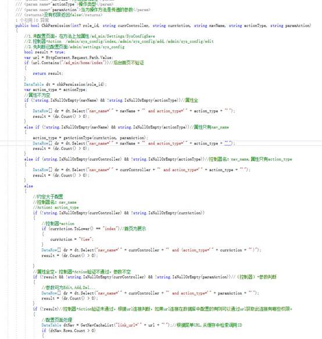Click the standalone "else" keyword line
Screen dimensions: 322x339
28,186
